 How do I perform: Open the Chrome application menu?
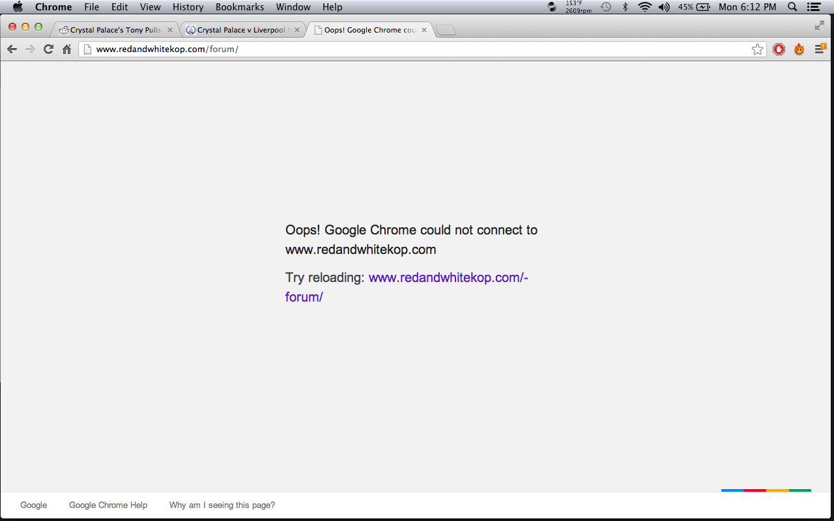tap(53, 7)
